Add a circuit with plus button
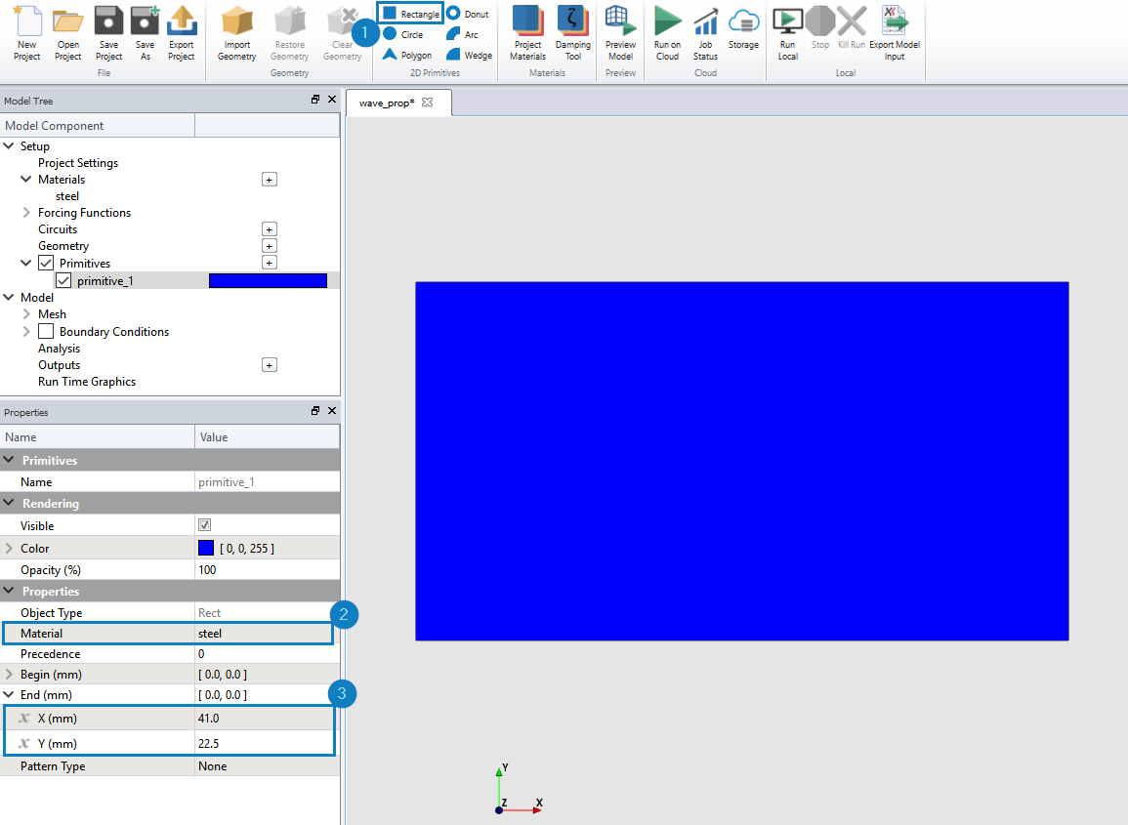 point(269,228)
